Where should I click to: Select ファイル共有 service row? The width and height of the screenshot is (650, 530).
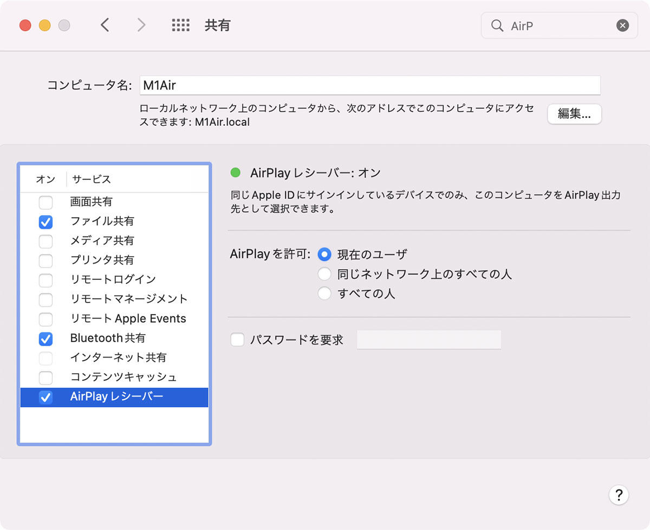[x=114, y=221]
